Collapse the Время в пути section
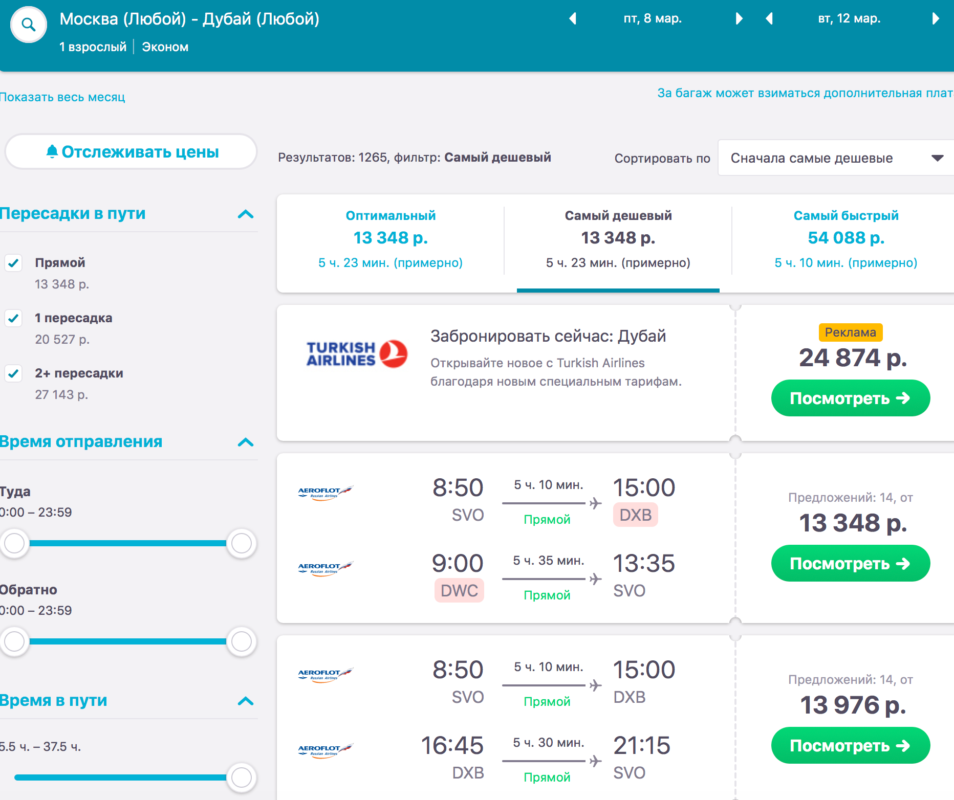This screenshot has height=800, width=954. click(x=246, y=701)
